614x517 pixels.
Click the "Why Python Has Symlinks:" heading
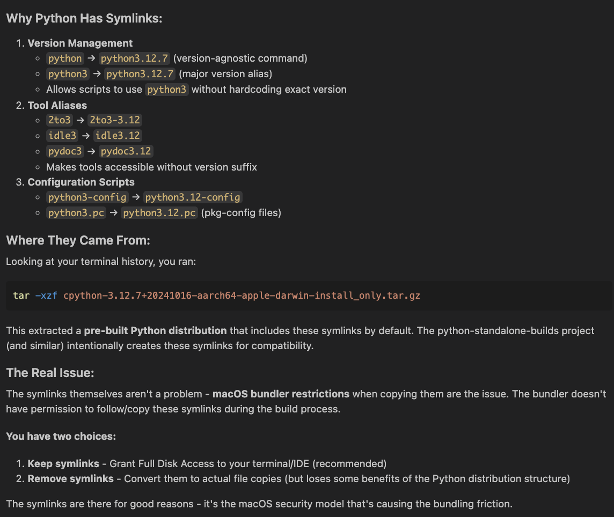click(x=84, y=18)
